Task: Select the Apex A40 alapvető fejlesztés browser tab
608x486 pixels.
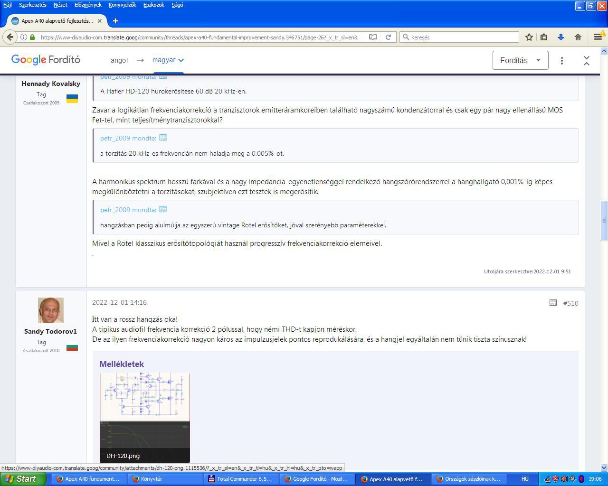Action: pyautogui.click(x=57, y=21)
